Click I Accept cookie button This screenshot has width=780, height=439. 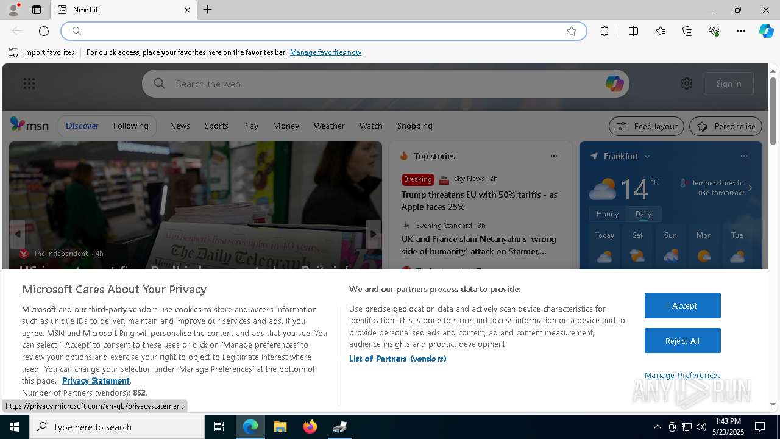click(x=682, y=305)
